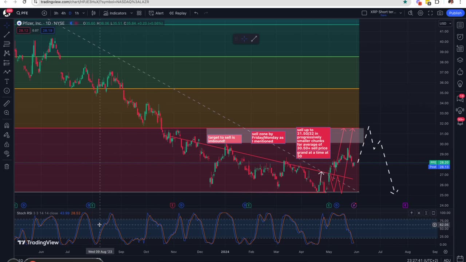
Task: Expand the timeframe interval dropdown
Action: click(x=83, y=13)
